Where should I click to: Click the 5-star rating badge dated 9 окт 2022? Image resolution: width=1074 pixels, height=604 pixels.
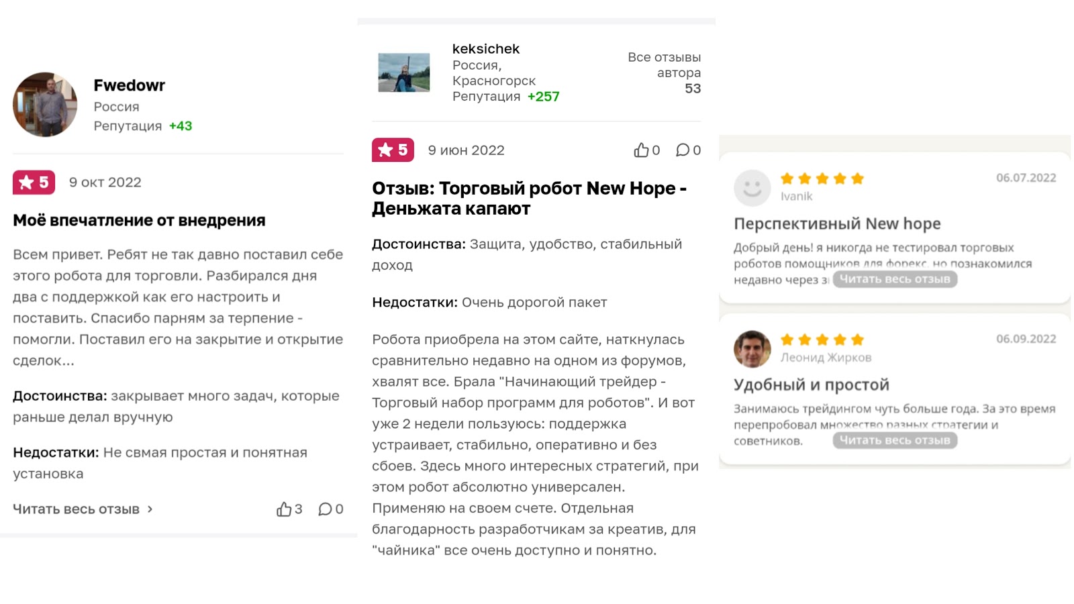(x=34, y=183)
